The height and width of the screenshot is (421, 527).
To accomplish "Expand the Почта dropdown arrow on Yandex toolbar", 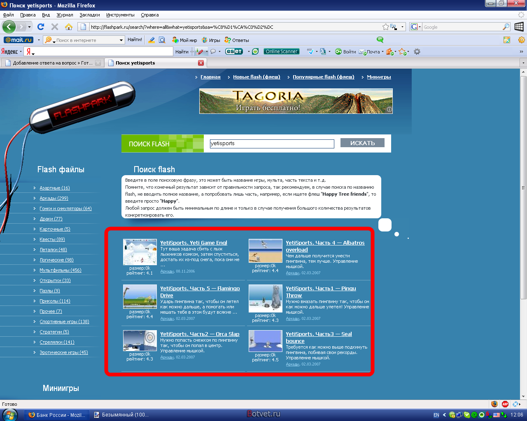I will point(382,51).
